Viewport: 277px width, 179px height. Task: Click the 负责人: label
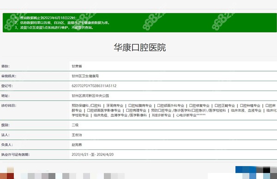(7, 145)
